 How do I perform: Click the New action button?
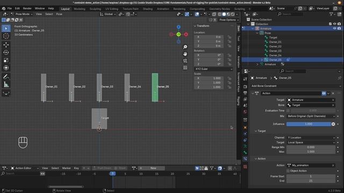[153, 168]
